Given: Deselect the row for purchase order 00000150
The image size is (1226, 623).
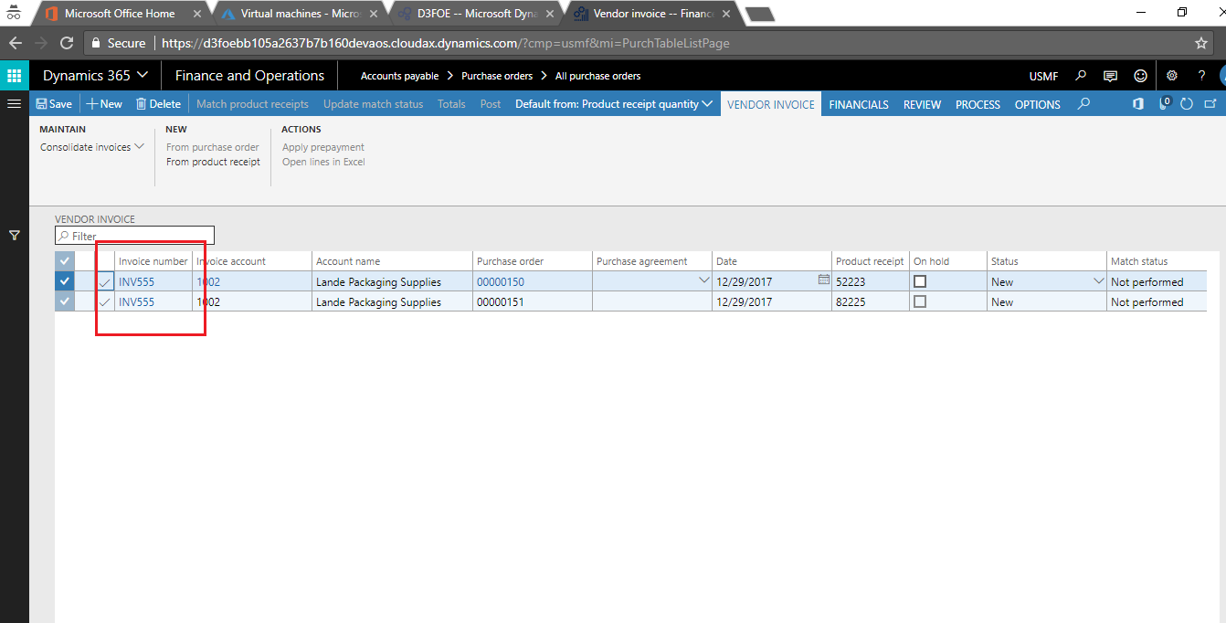Looking at the screenshot, I should [x=64, y=281].
